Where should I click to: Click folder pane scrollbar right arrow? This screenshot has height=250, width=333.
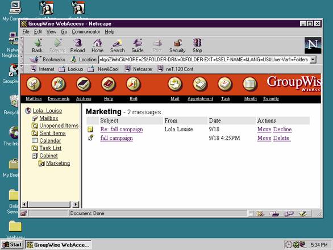tap(76, 205)
